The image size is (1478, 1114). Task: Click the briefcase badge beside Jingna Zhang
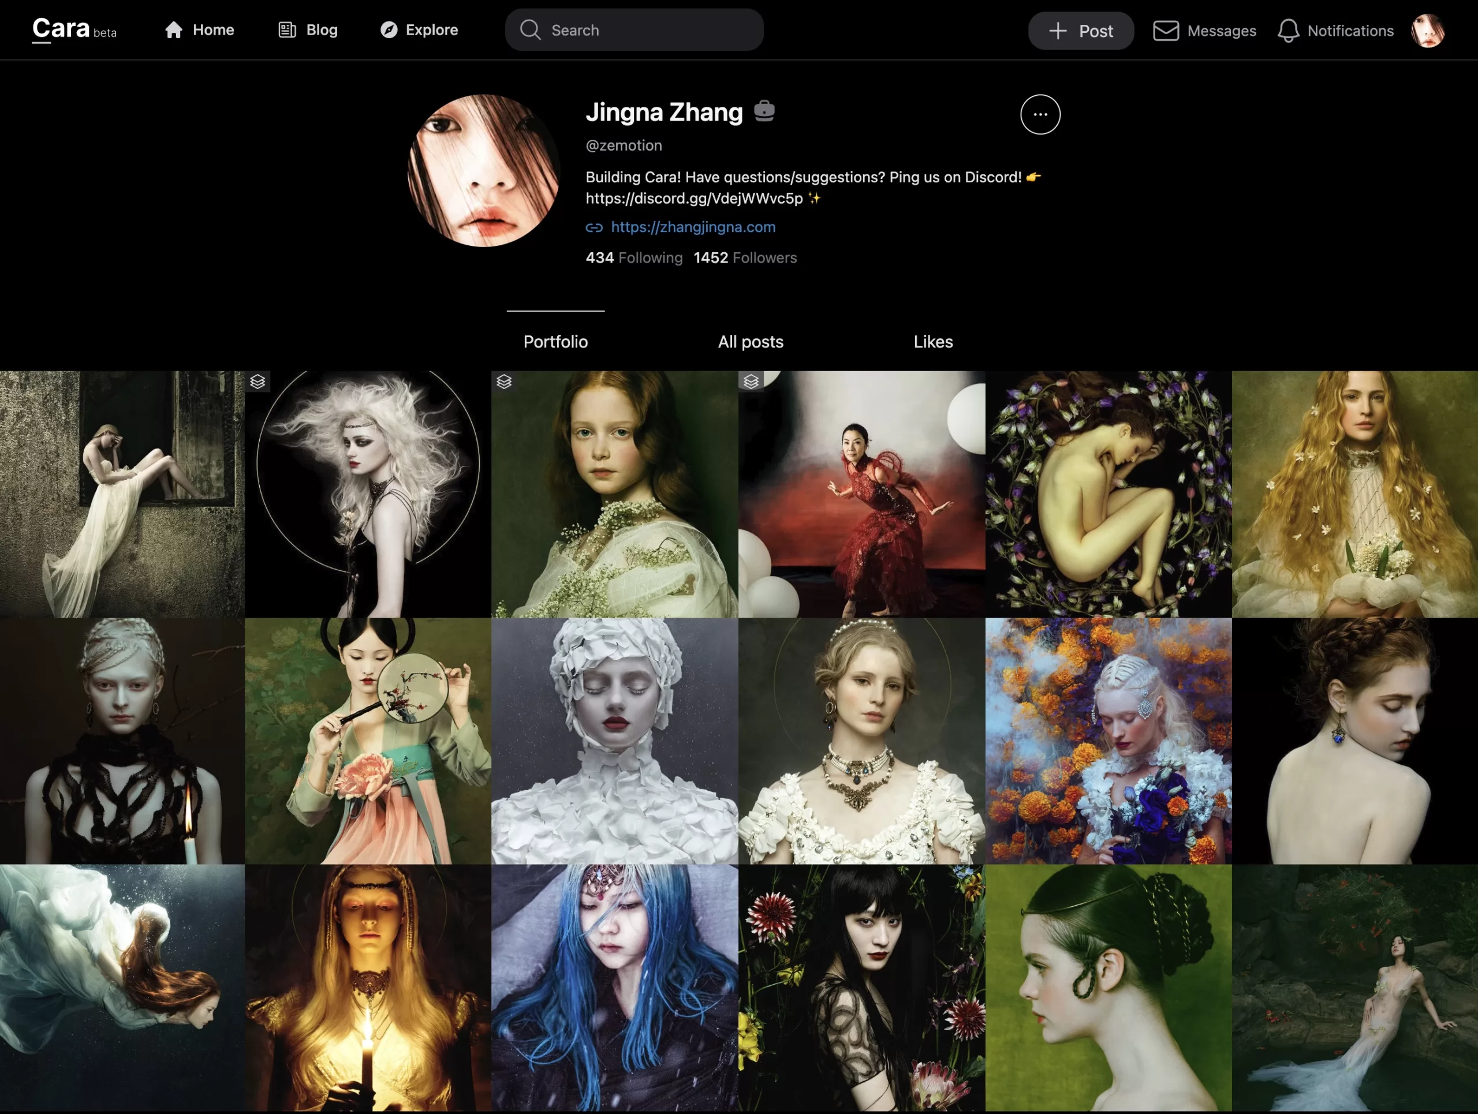pos(764,111)
